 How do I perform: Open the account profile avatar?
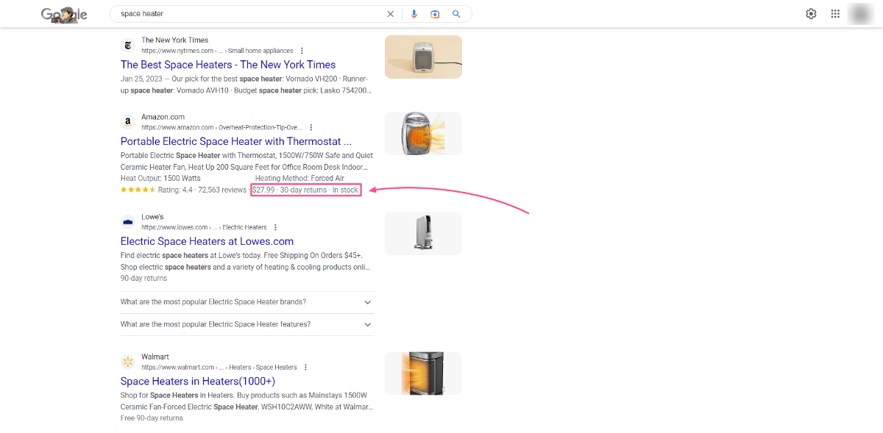click(x=860, y=14)
